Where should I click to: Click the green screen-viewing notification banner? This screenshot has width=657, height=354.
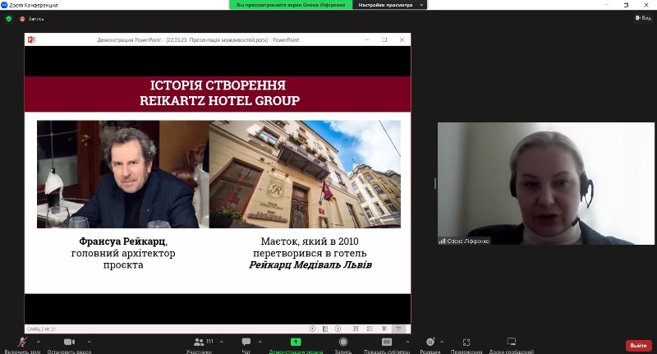click(x=291, y=5)
